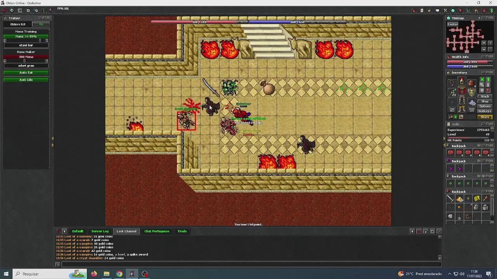The width and height of the screenshot is (497, 279).
Task: Select the legs equipment slot
Action: [462, 100]
